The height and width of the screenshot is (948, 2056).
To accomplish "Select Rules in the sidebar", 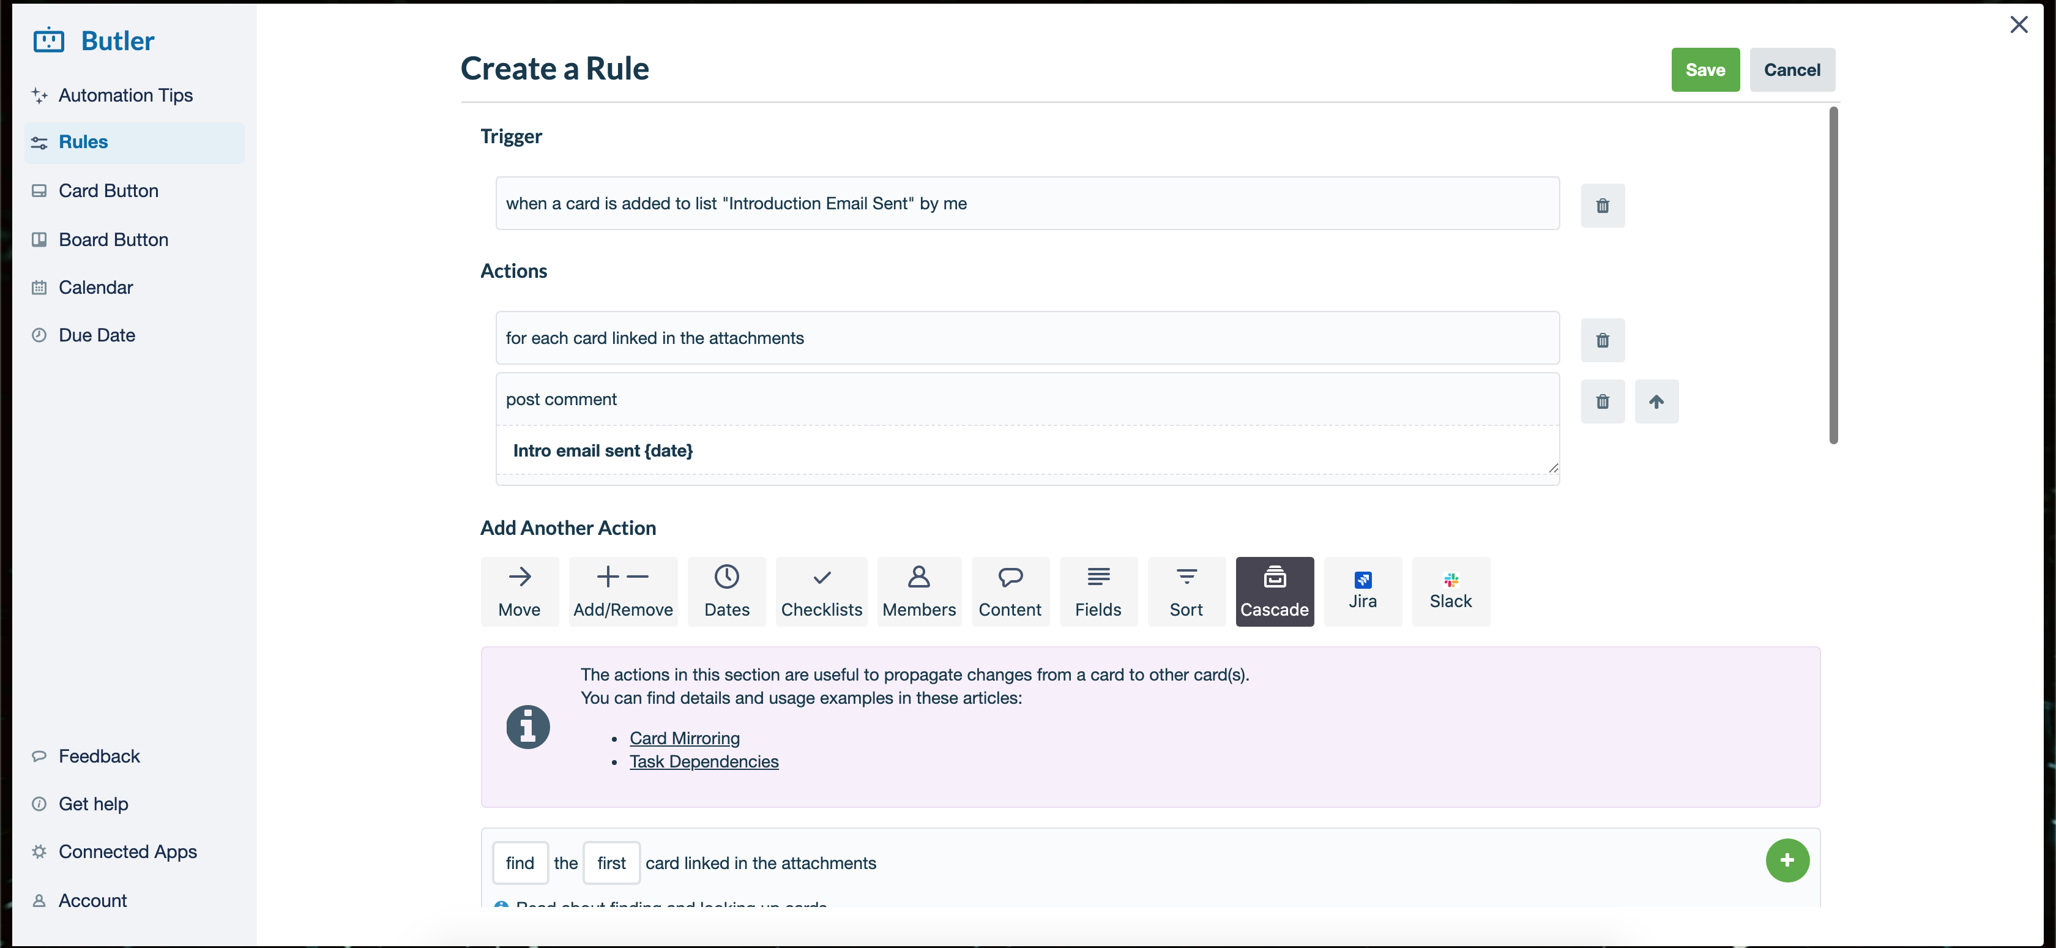I will click(x=134, y=142).
